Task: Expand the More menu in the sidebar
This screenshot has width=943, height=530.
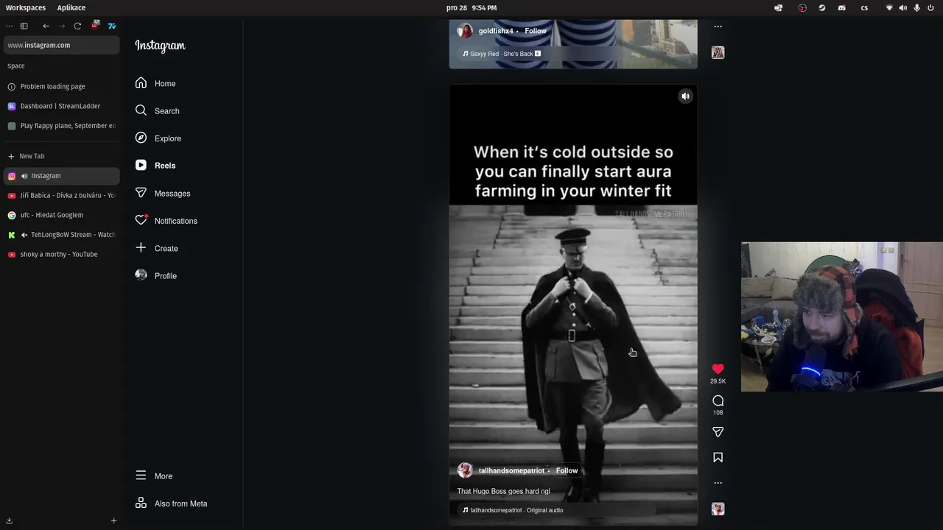Action: (163, 476)
